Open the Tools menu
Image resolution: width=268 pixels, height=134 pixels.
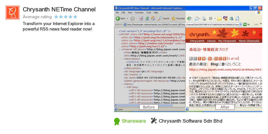pyautogui.click(x=149, y=13)
